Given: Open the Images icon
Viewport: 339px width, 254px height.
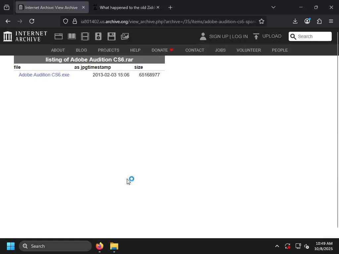Looking at the screenshot, I should pos(125,36).
